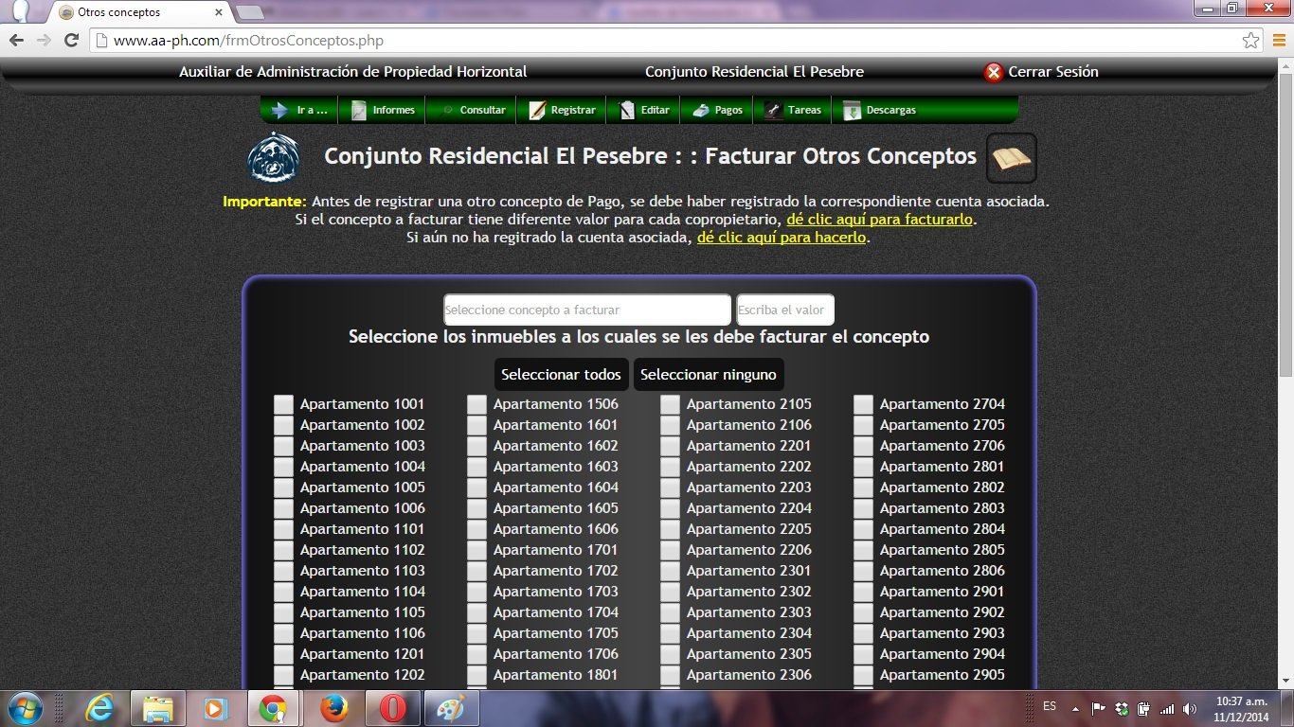
Task: Open the Registrar menu item
Action: click(x=563, y=110)
